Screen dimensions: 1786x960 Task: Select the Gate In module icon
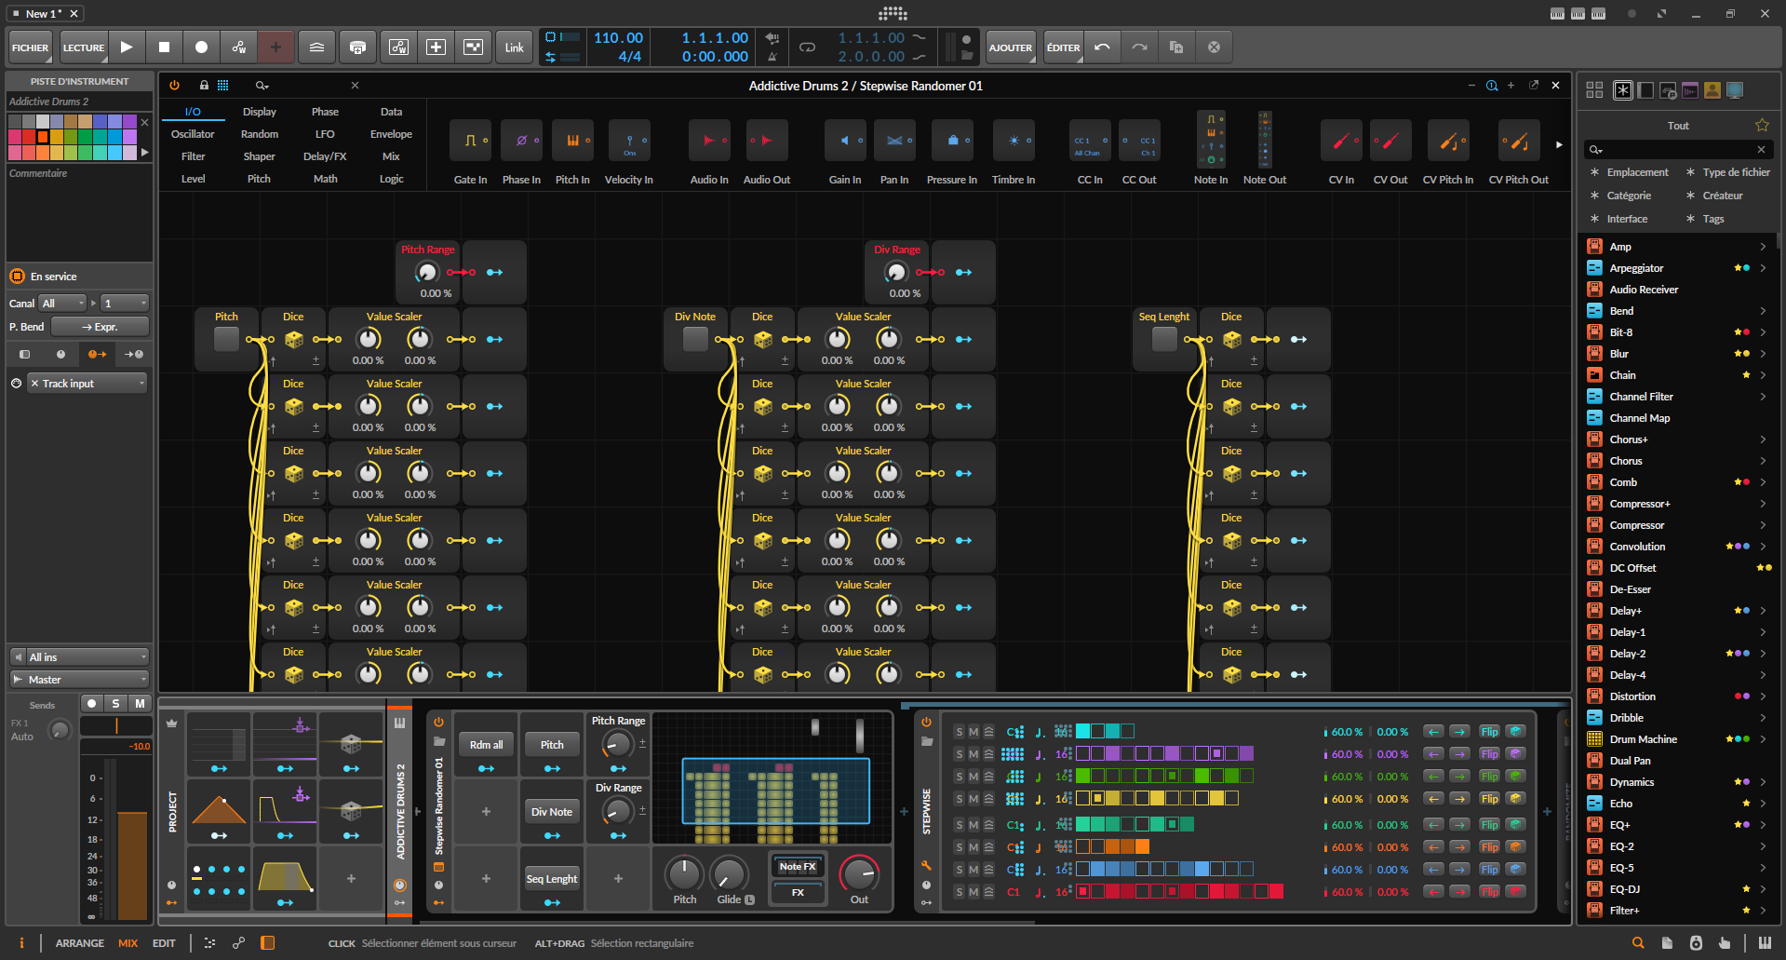click(x=470, y=141)
